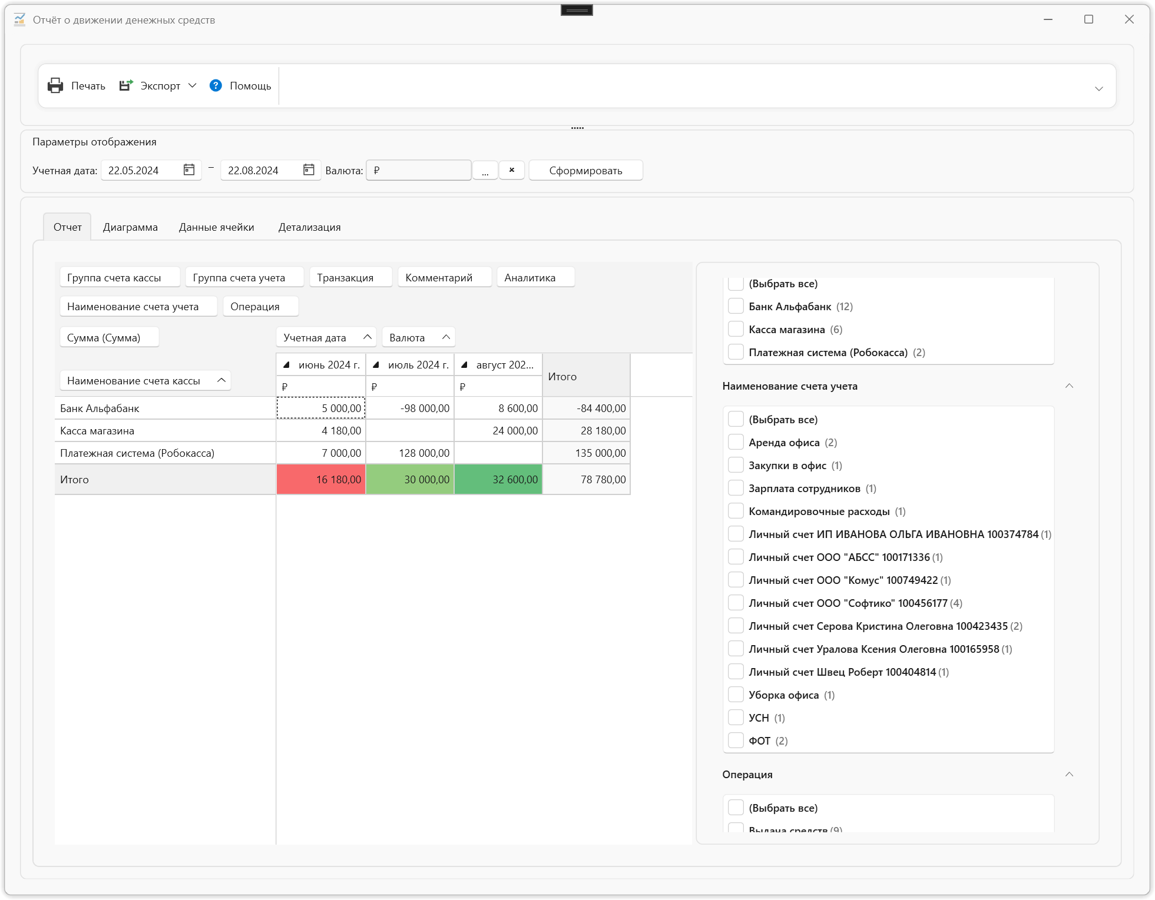Click the Операция field button

[260, 306]
